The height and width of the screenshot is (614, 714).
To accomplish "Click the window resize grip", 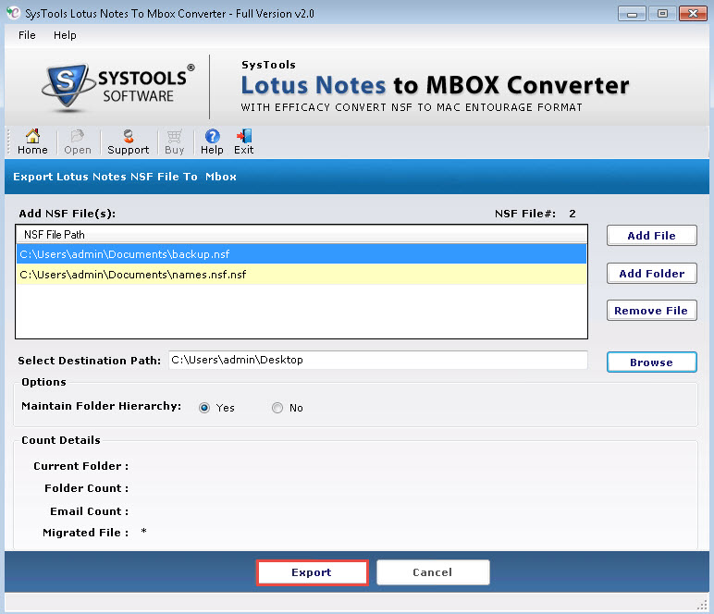I will (702, 605).
